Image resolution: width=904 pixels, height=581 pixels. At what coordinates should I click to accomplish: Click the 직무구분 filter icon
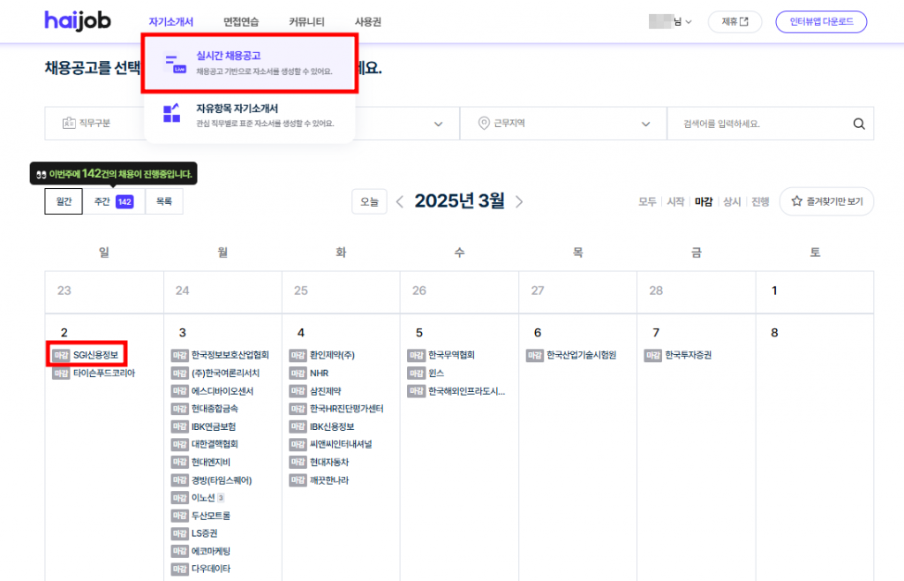click(68, 124)
